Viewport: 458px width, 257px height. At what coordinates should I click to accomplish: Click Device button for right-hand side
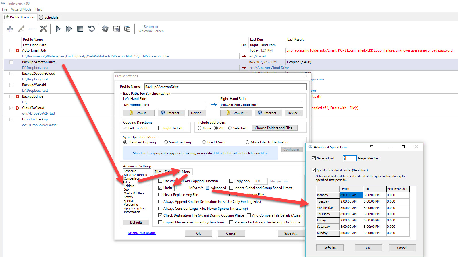(294, 113)
